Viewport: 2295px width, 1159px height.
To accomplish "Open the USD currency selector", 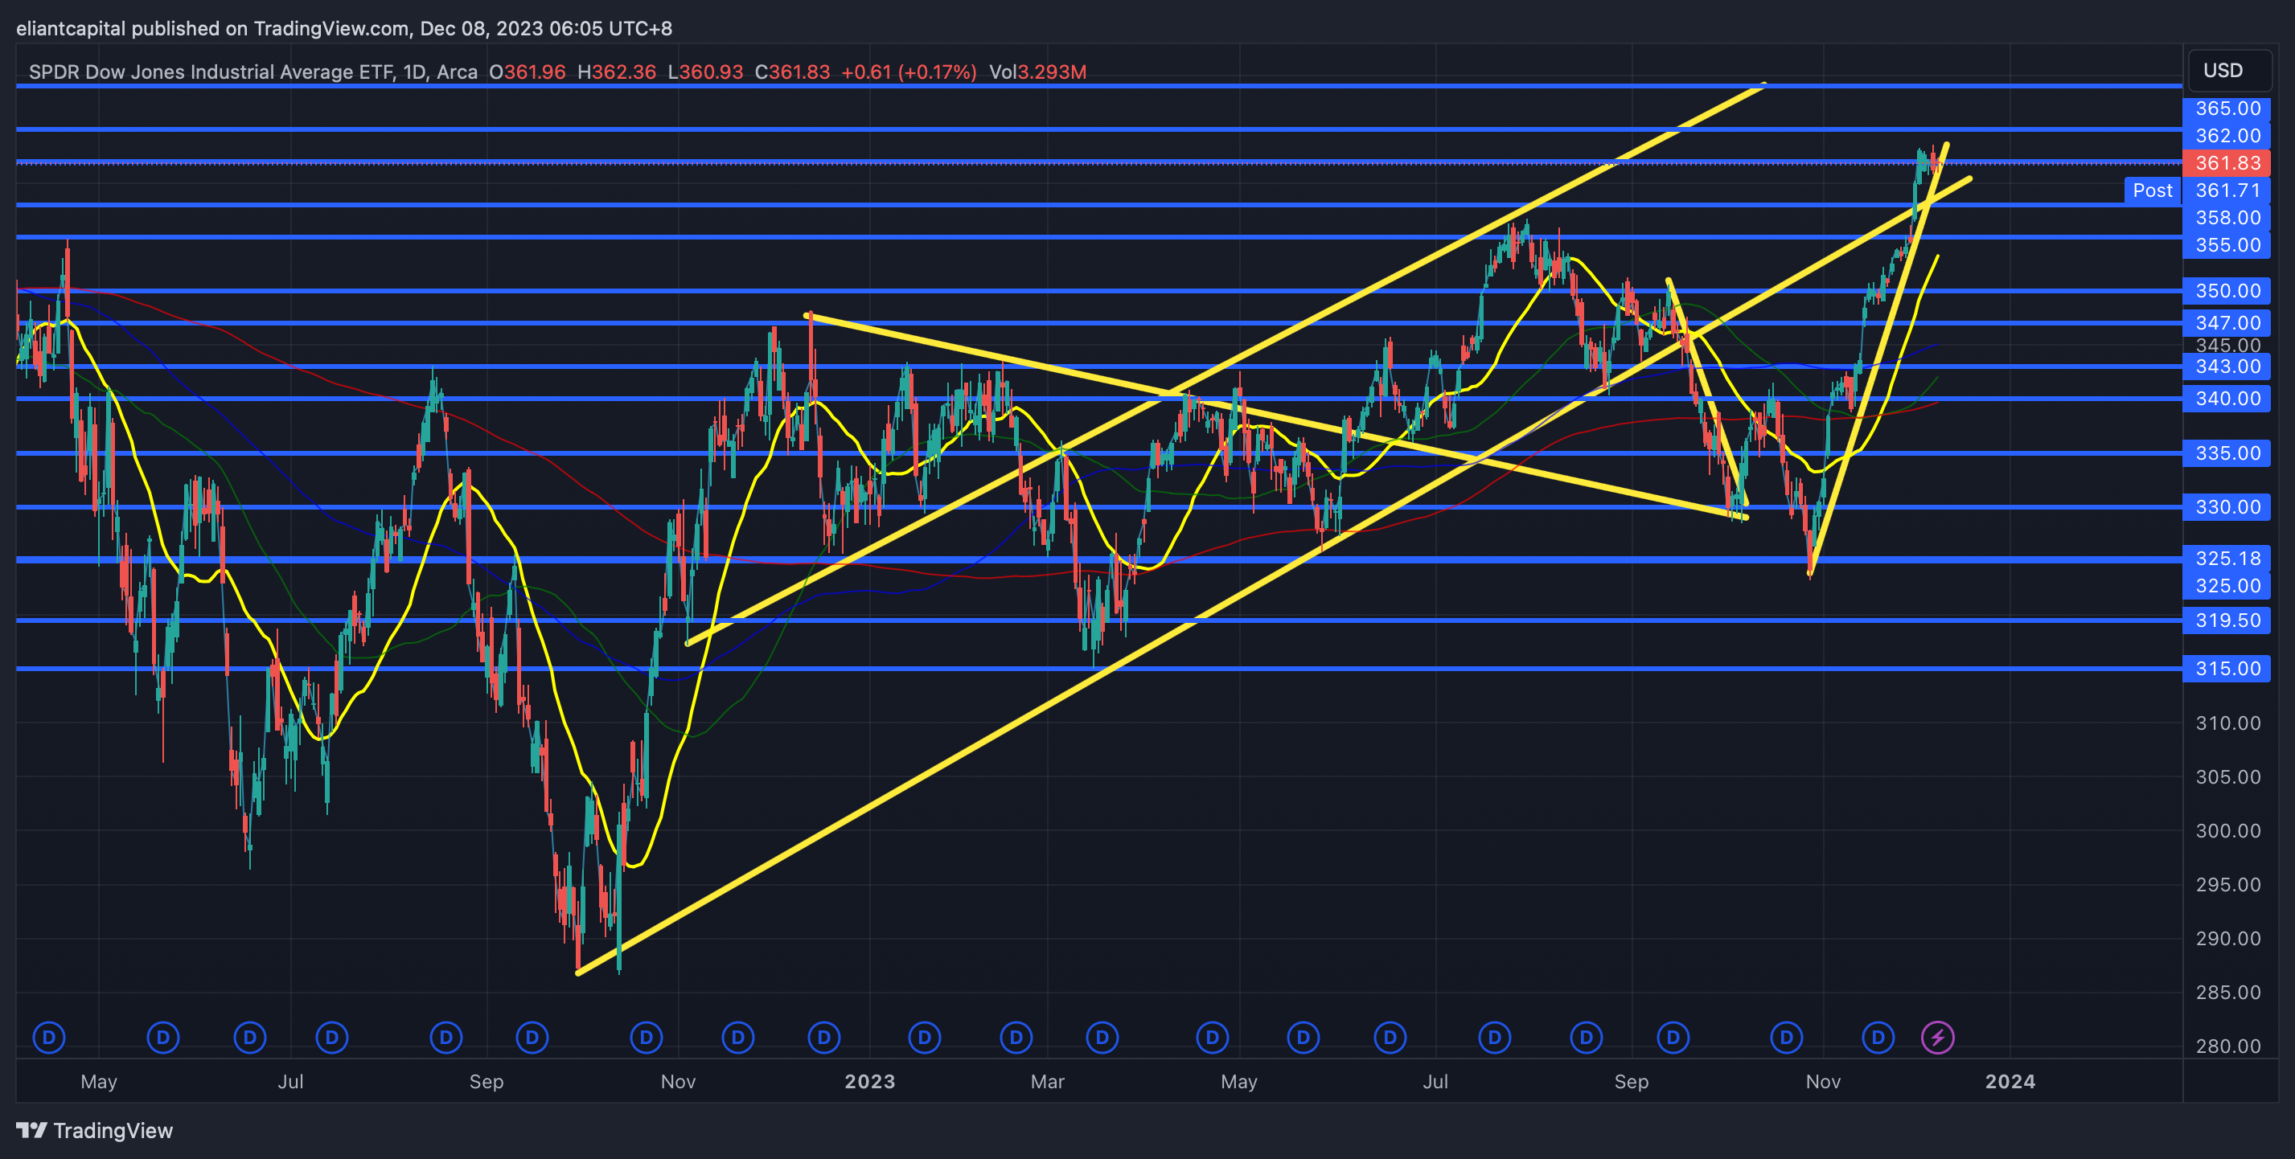I will [2223, 70].
